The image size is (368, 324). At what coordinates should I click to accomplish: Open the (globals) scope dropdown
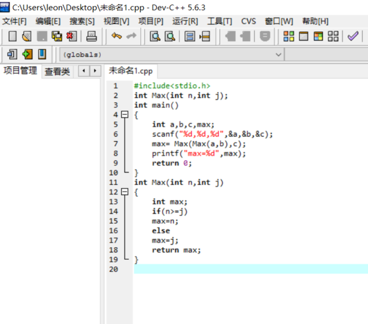click(x=172, y=55)
